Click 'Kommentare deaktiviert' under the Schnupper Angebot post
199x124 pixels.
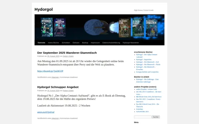tap(69, 118)
